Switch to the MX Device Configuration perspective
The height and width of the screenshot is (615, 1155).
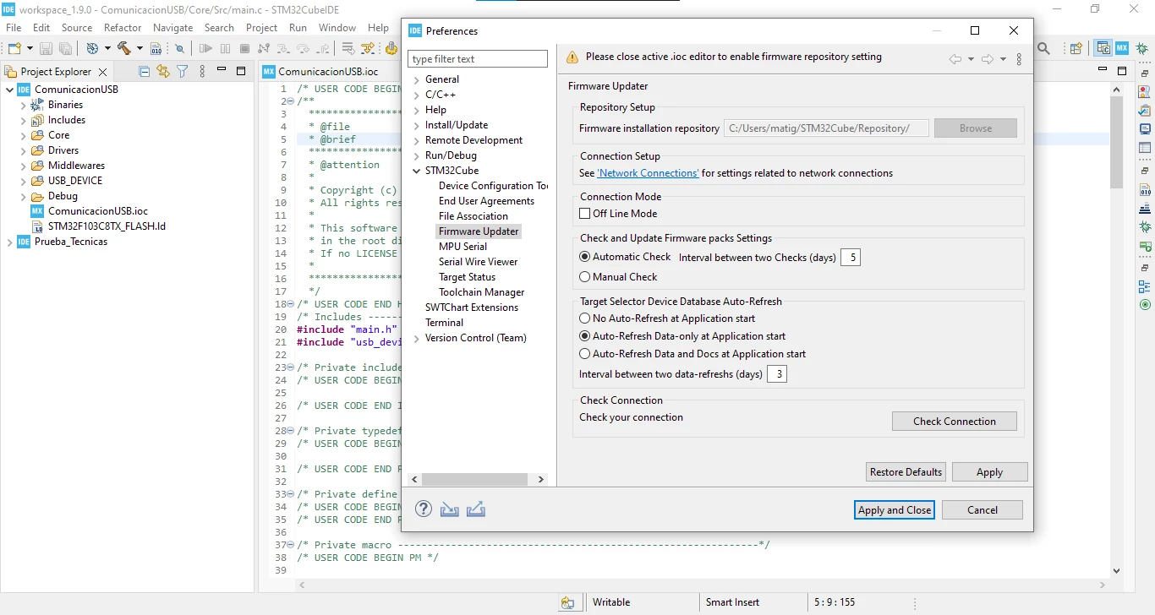(1122, 48)
